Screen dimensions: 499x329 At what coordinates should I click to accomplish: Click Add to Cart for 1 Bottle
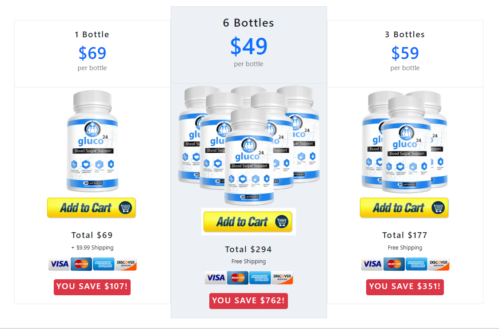92,208
